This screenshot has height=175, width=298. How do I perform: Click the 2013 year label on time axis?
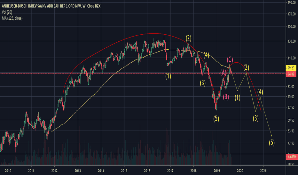[x=78, y=171]
